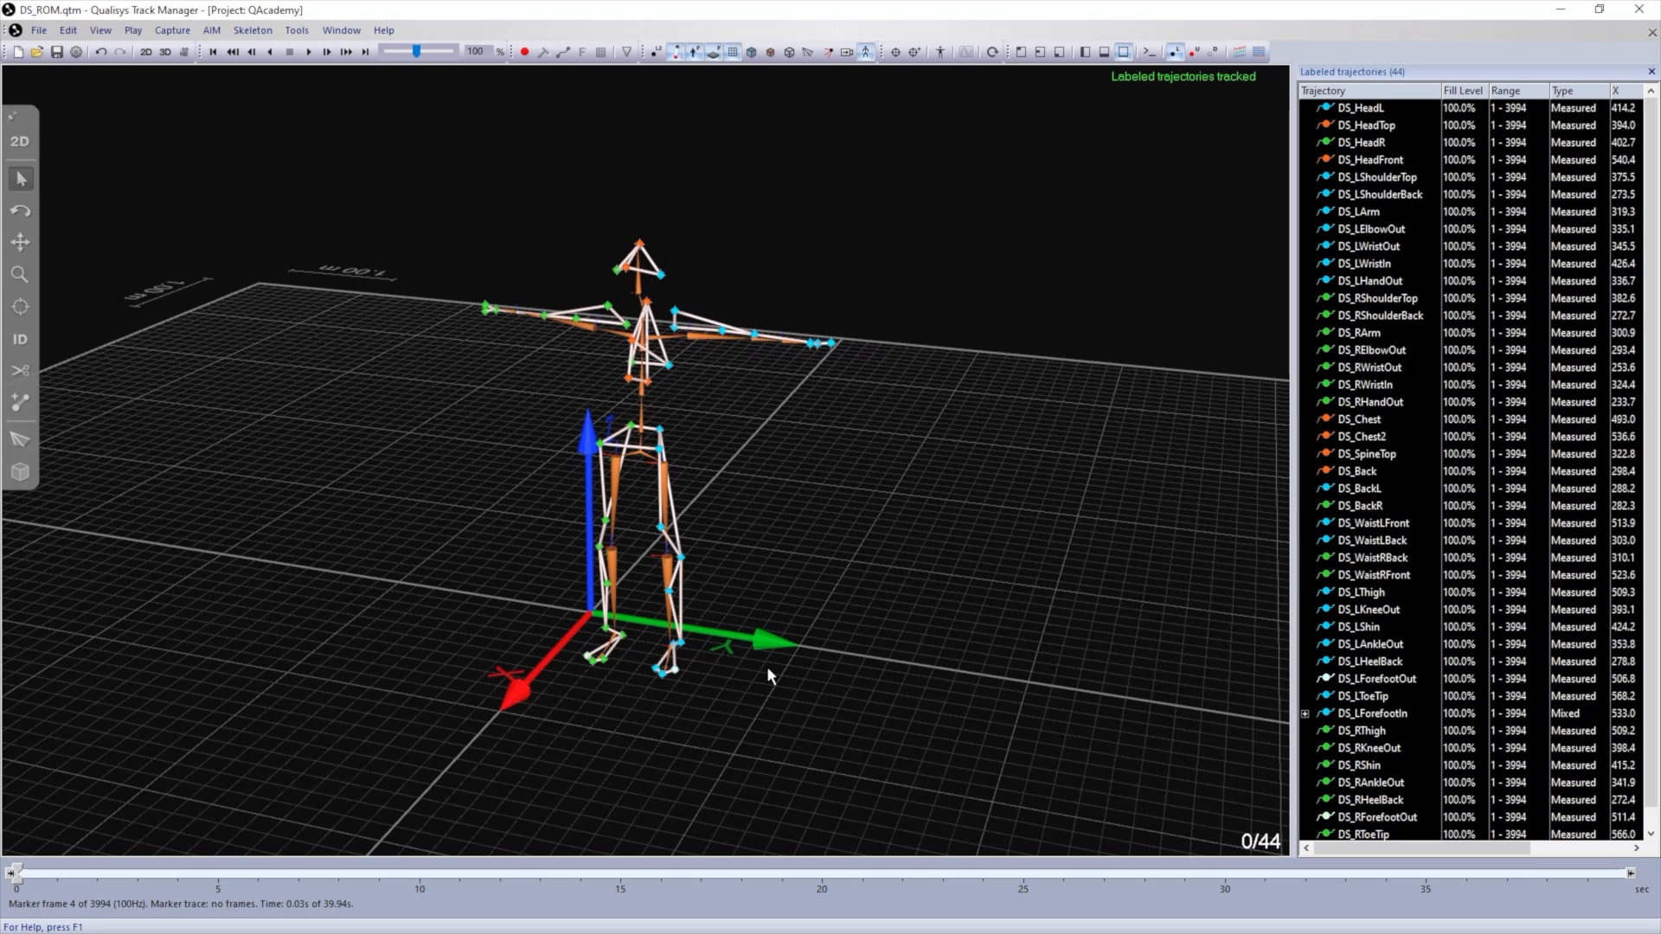Toggle labeled trajectories window button
This screenshot has height=934, width=1661.
point(1174,52)
